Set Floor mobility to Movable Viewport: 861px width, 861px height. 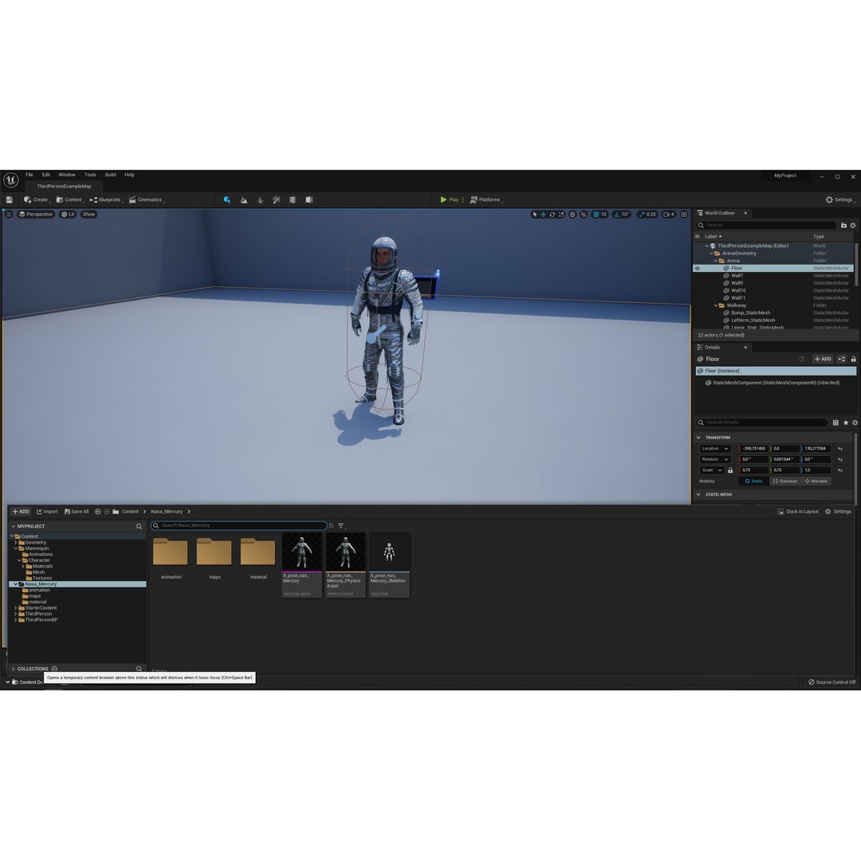(817, 481)
